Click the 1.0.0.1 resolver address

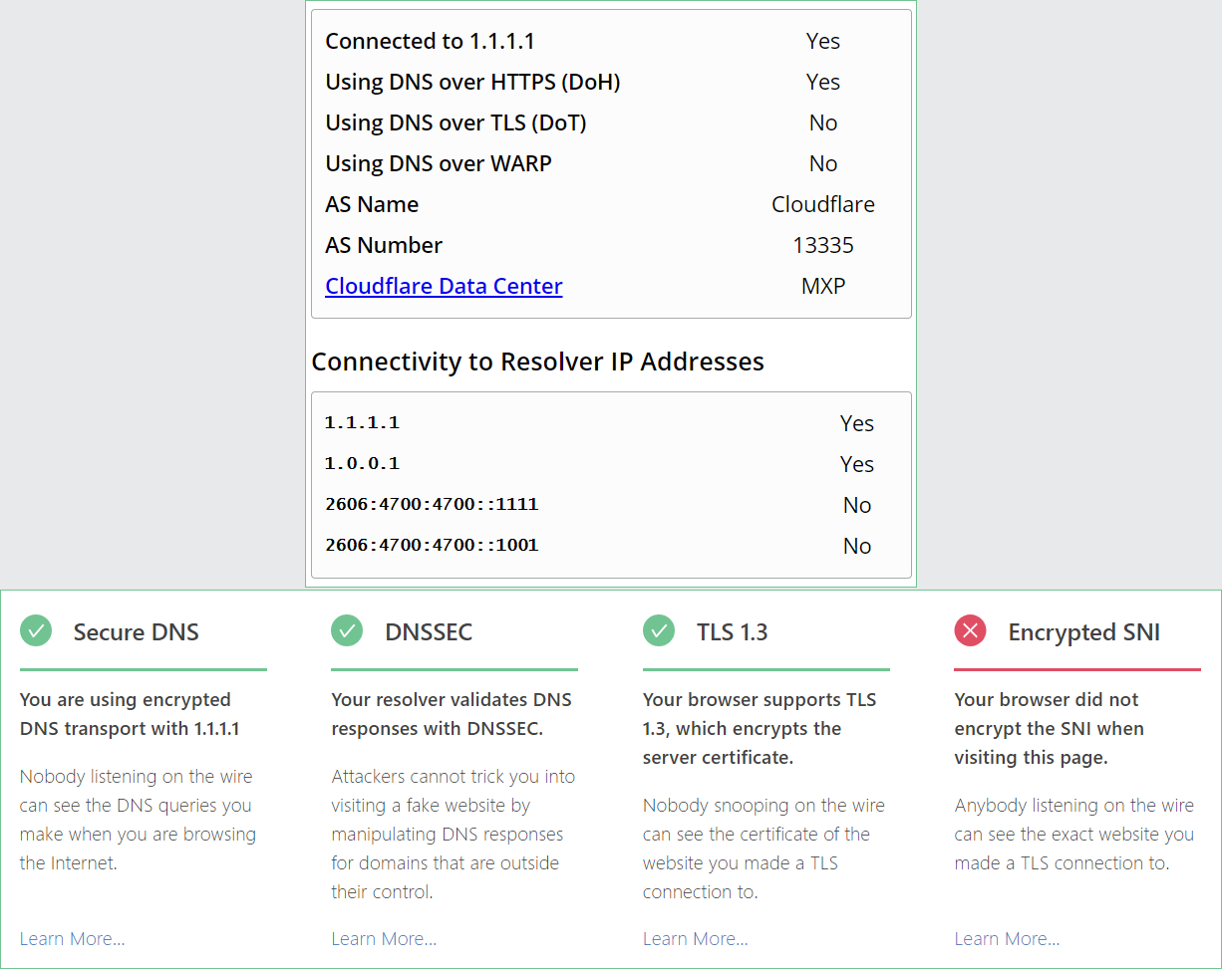coord(362,463)
